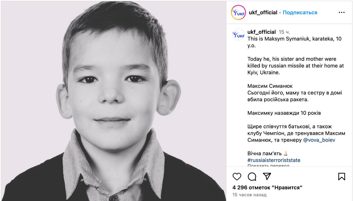Image resolution: width=353 pixels, height=201 pixels.
Task: Open the ukf_official username in the post header
Action: click(263, 13)
